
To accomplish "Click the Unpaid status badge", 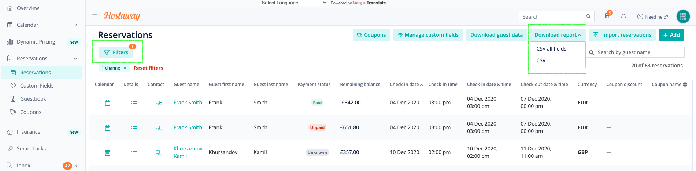I will [317, 127].
